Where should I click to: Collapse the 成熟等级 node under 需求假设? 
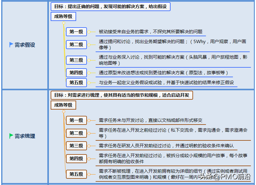tap(64, 23)
